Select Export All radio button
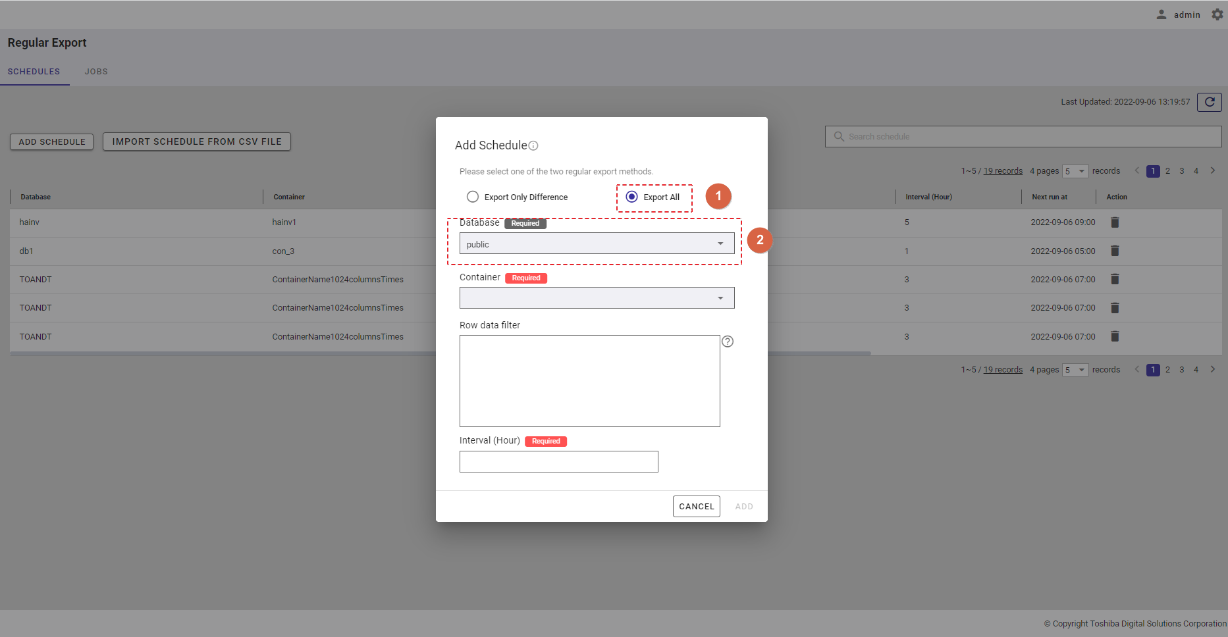The width and height of the screenshot is (1228, 637). (x=631, y=197)
